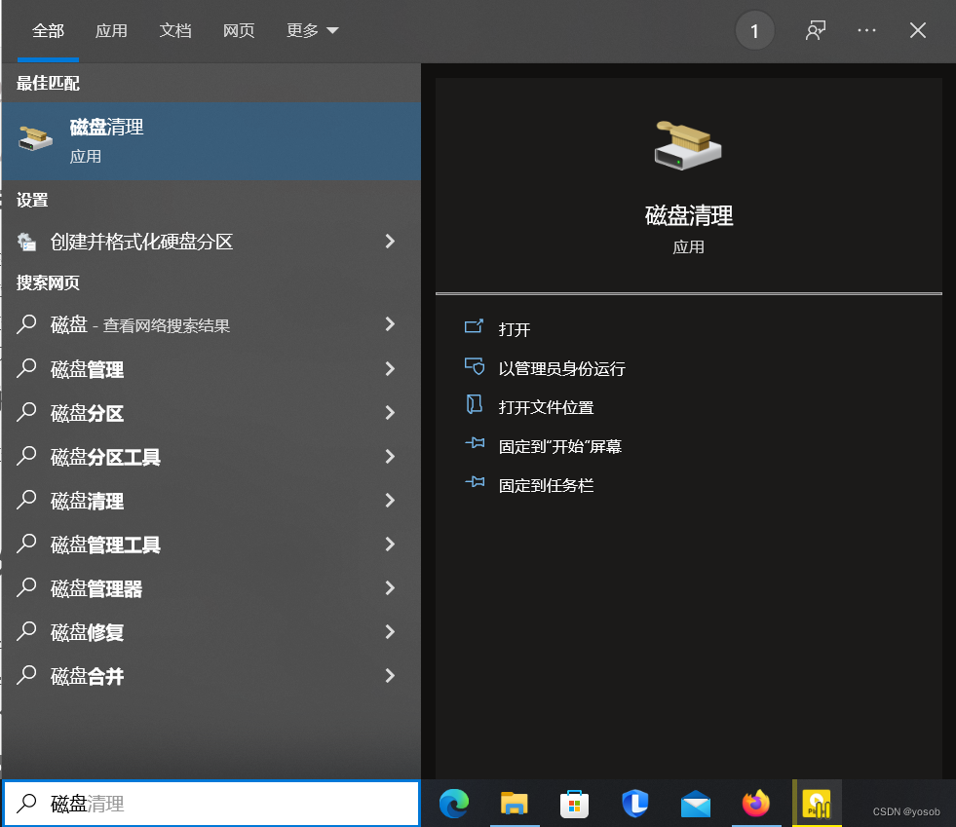Click the 磁盘清理 search input field
956x827 pixels.
211,804
